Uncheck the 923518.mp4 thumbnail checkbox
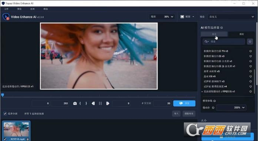258x141 pixels. pos(5,139)
